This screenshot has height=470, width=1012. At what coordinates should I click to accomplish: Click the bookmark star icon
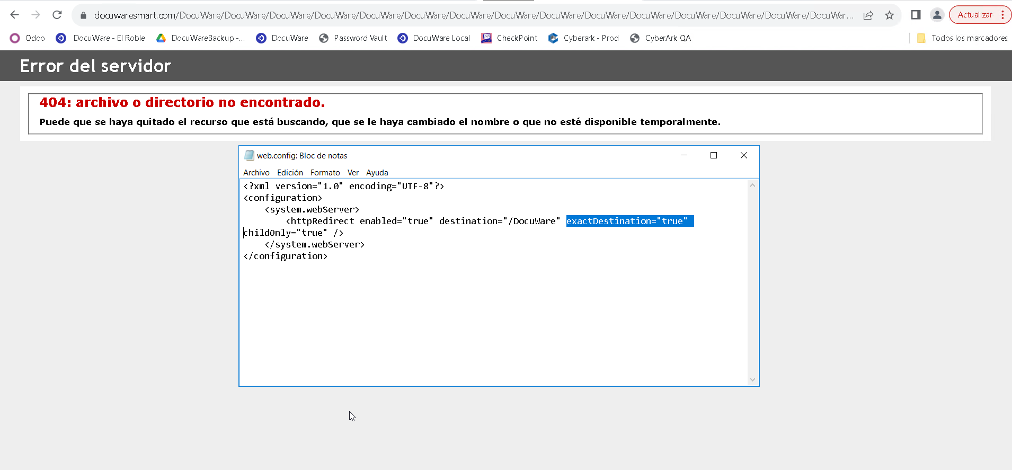(x=890, y=15)
